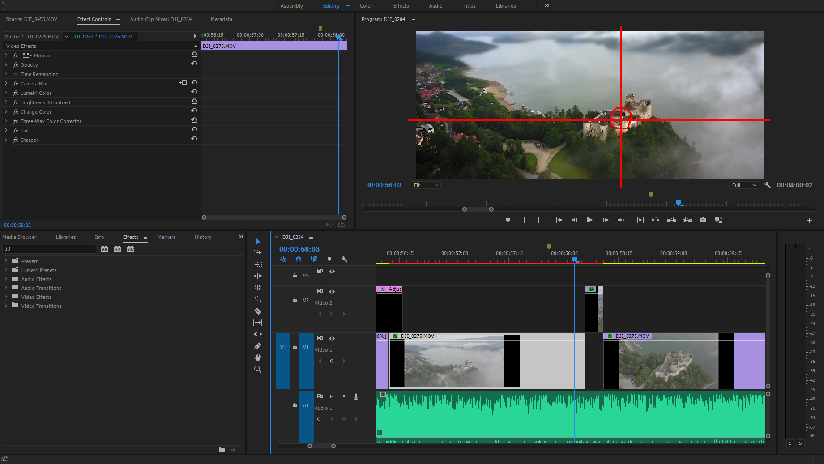Select the Slip tool
The image size is (824, 464).
(x=258, y=323)
